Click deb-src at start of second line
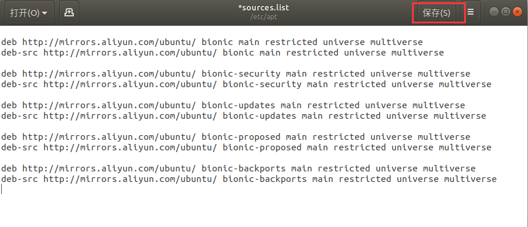 (19, 53)
